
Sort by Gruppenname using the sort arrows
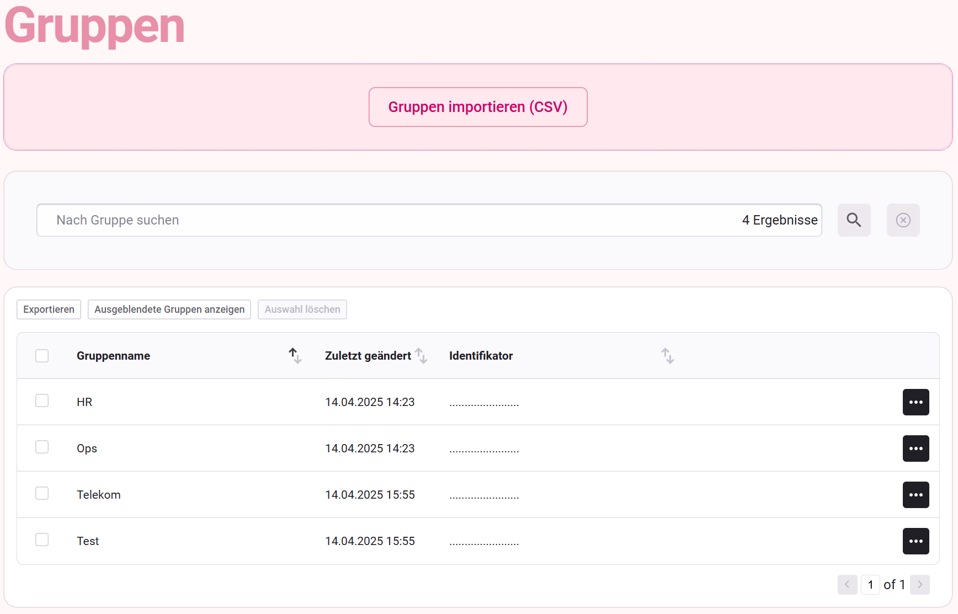(295, 356)
